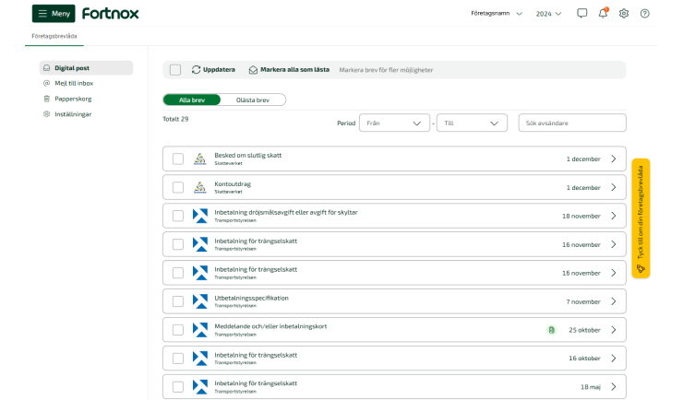The height and width of the screenshot is (400, 683).
Task: Click Transportstyrelsen logo on dröjsmålsavgift row
Action: [200, 216]
